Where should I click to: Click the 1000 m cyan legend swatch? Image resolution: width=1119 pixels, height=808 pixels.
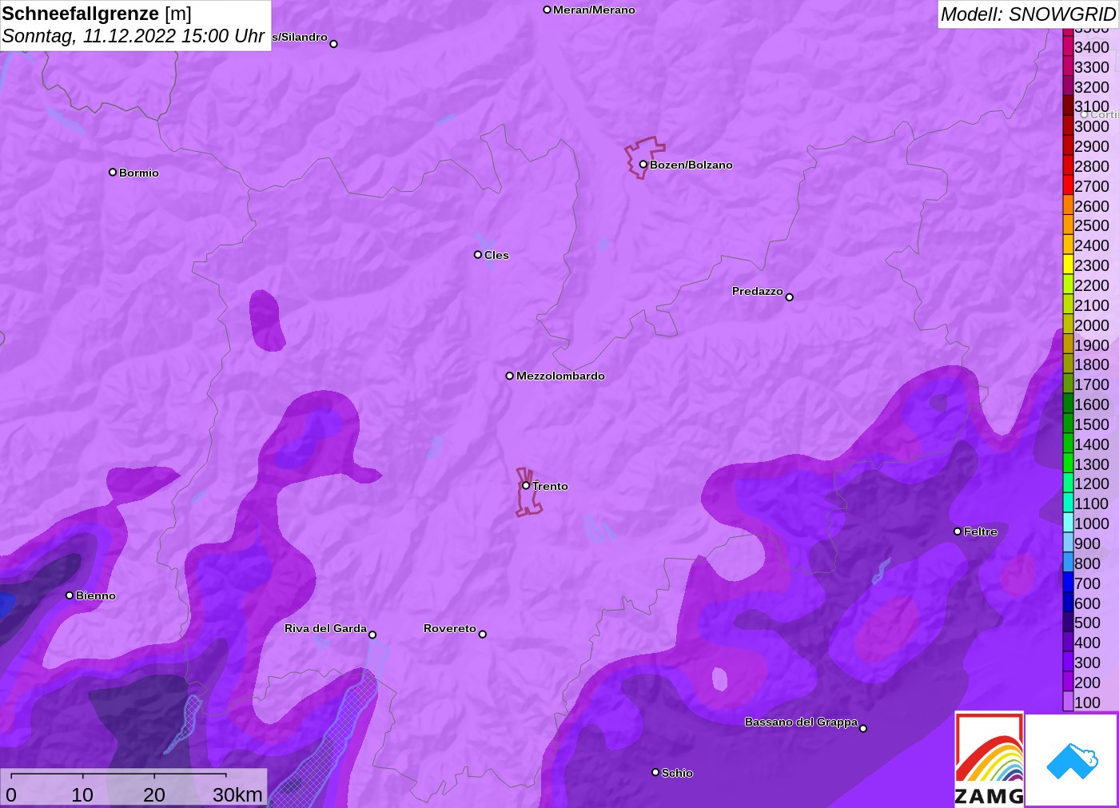[1068, 523]
